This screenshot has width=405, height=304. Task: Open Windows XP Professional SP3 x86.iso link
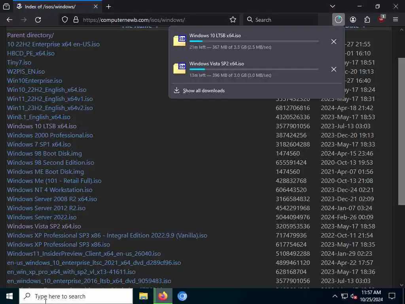pos(59,244)
